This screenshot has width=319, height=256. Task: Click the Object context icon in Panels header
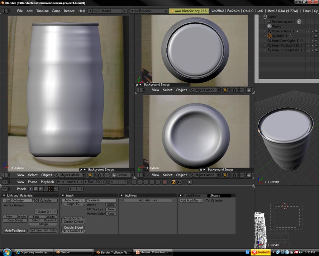click(x=46, y=189)
